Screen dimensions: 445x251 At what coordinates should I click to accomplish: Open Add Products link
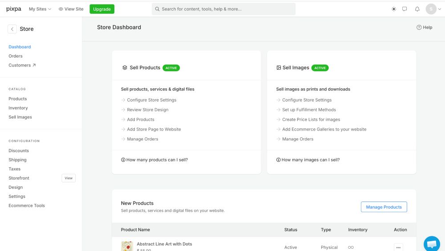tap(141, 119)
